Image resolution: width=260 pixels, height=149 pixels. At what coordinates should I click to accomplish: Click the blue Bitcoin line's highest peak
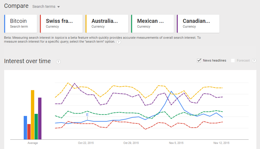pyautogui.click(x=171, y=92)
